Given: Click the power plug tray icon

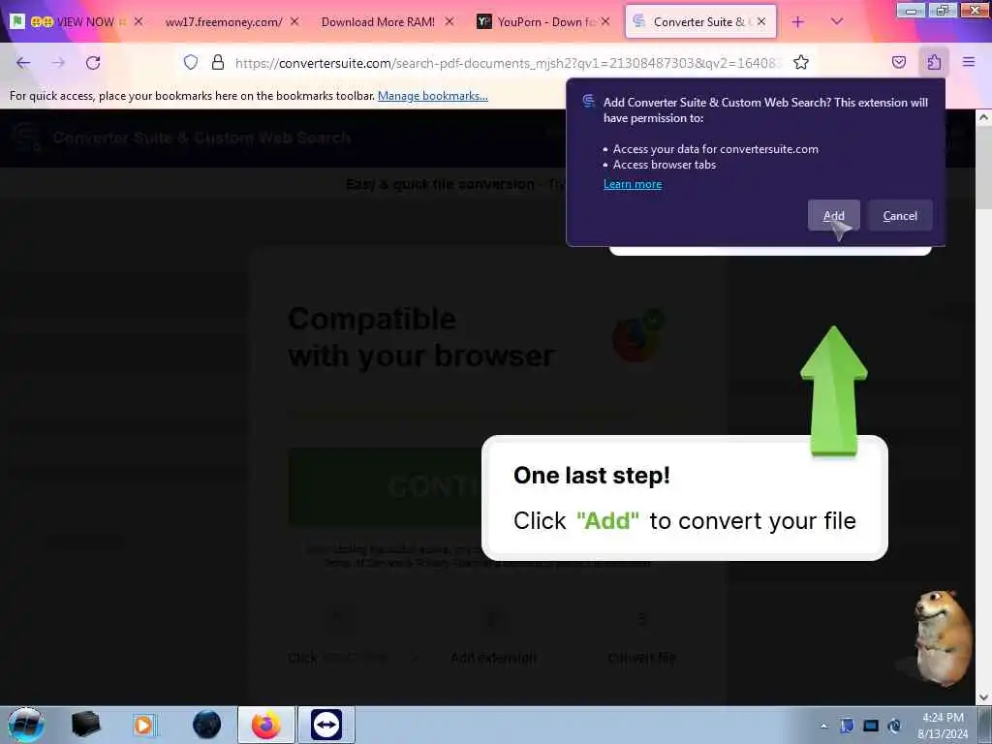Looking at the screenshot, I should point(894,726).
